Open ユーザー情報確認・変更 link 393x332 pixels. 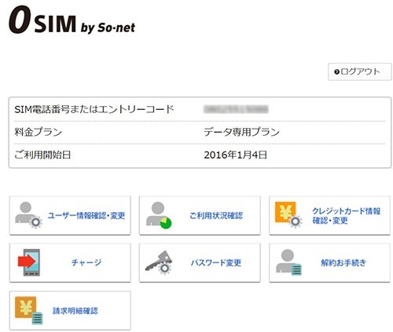[x=86, y=216]
